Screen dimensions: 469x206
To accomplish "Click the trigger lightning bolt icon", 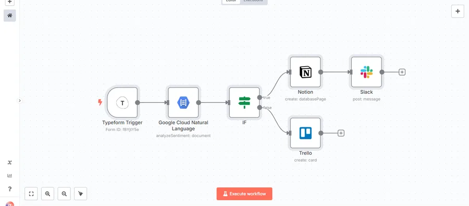I will [x=100, y=102].
